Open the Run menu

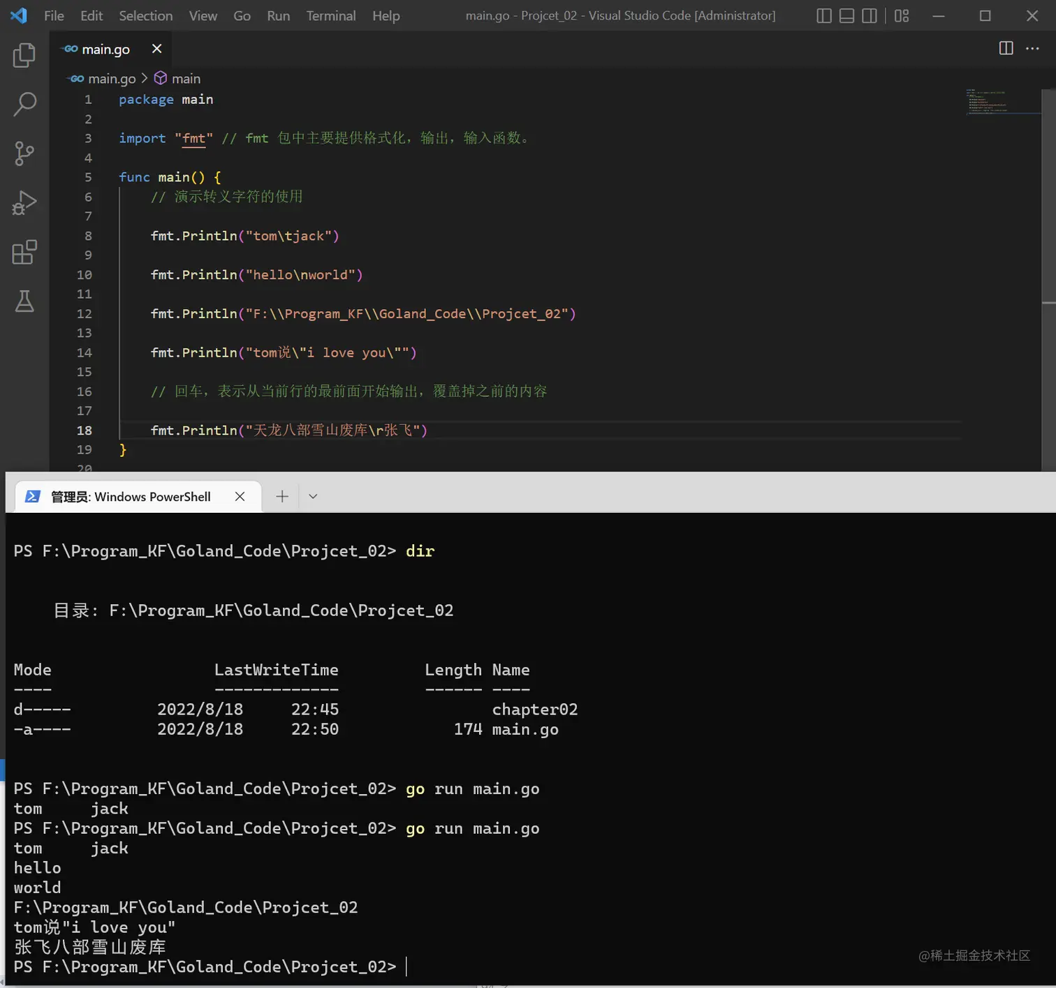click(x=278, y=15)
